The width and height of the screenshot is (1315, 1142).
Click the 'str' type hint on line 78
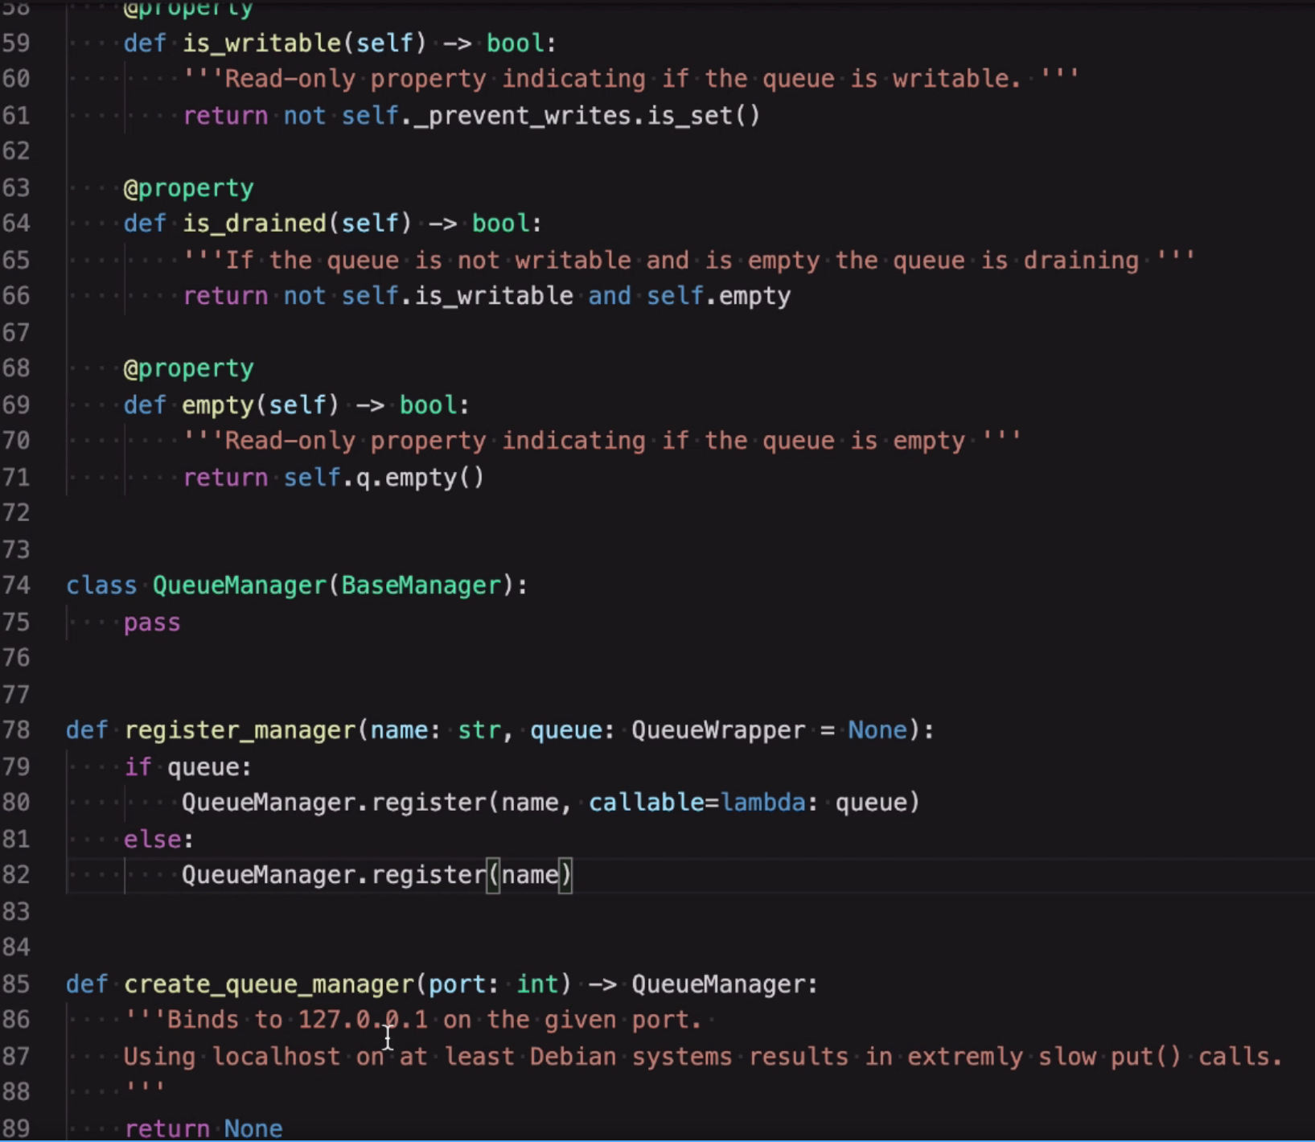(x=479, y=730)
